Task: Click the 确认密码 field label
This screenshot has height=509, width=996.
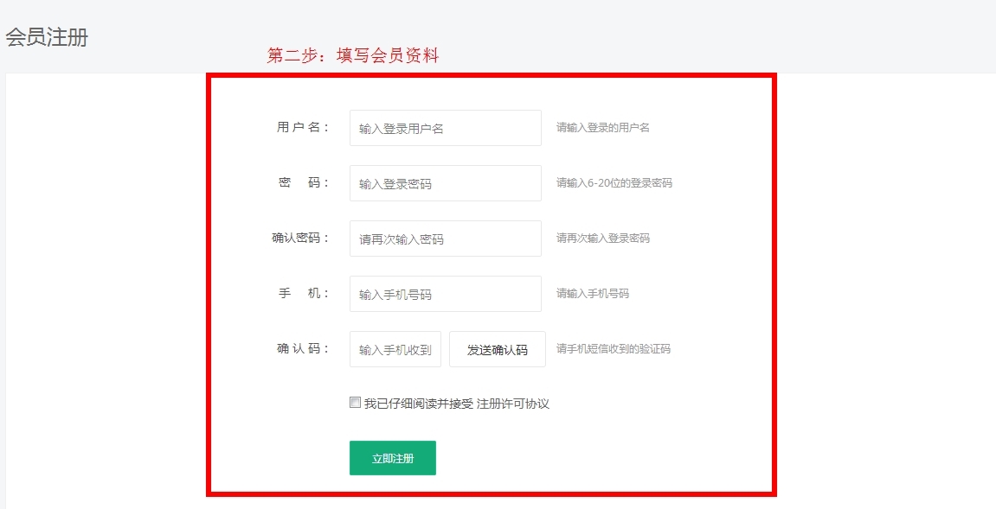Action: click(300, 238)
